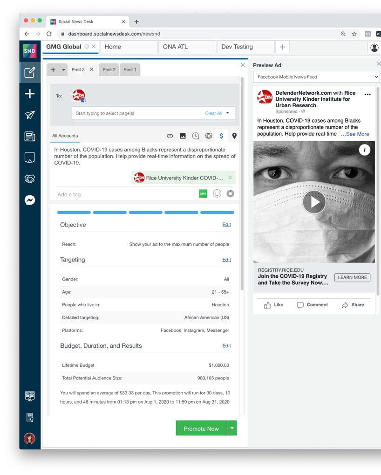Add a new workspace tab with plus

(x=282, y=47)
